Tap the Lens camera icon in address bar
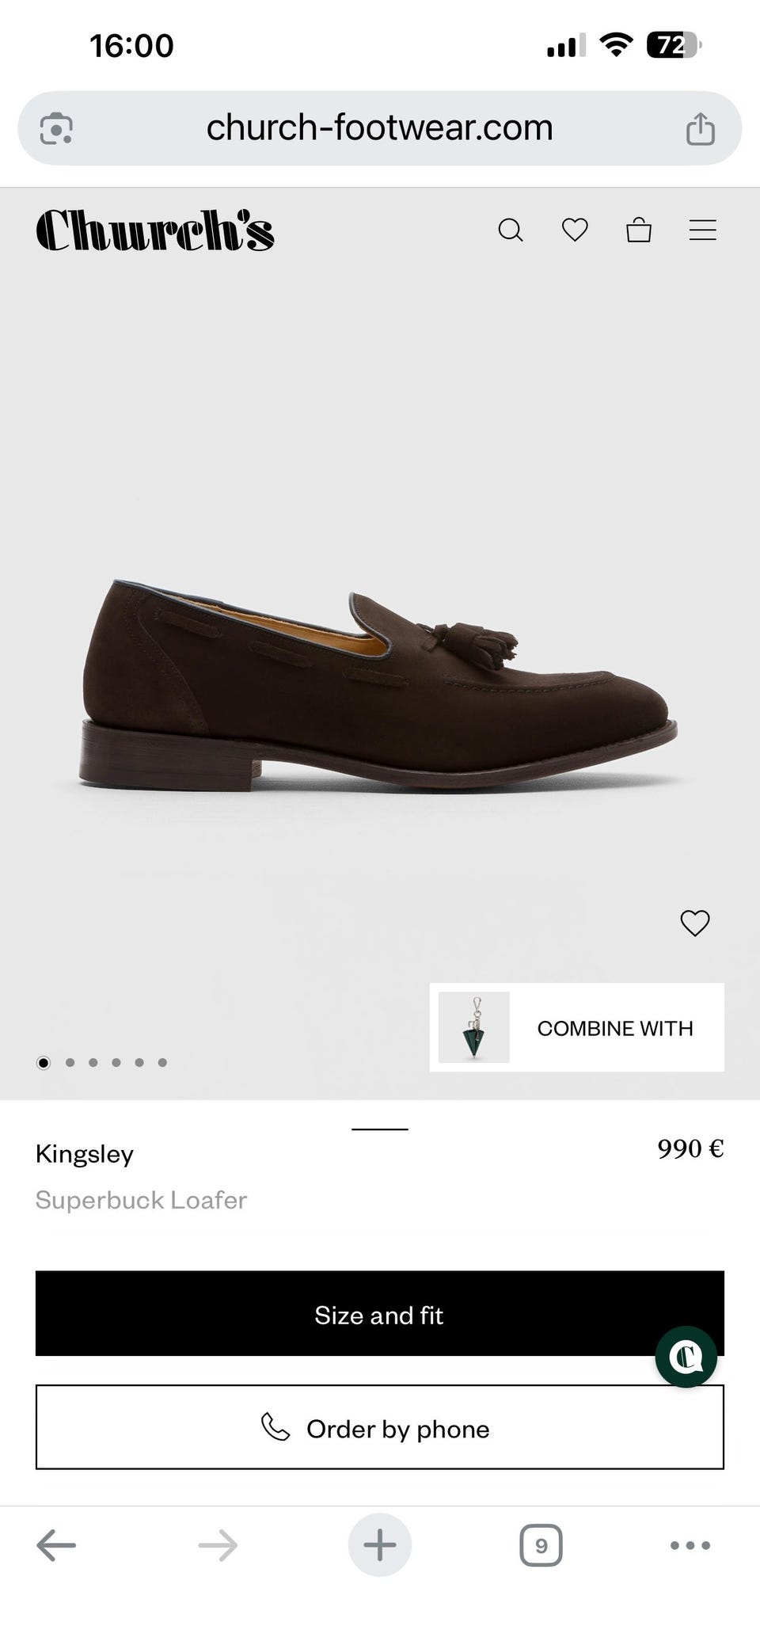Image resolution: width=760 pixels, height=1645 pixels. pyautogui.click(x=56, y=128)
